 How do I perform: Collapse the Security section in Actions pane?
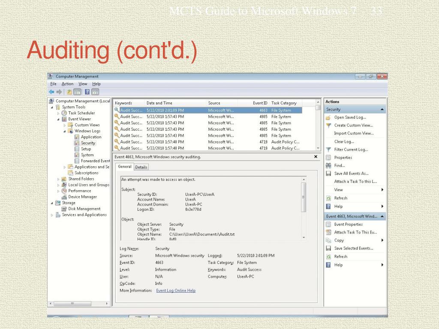click(x=382, y=109)
